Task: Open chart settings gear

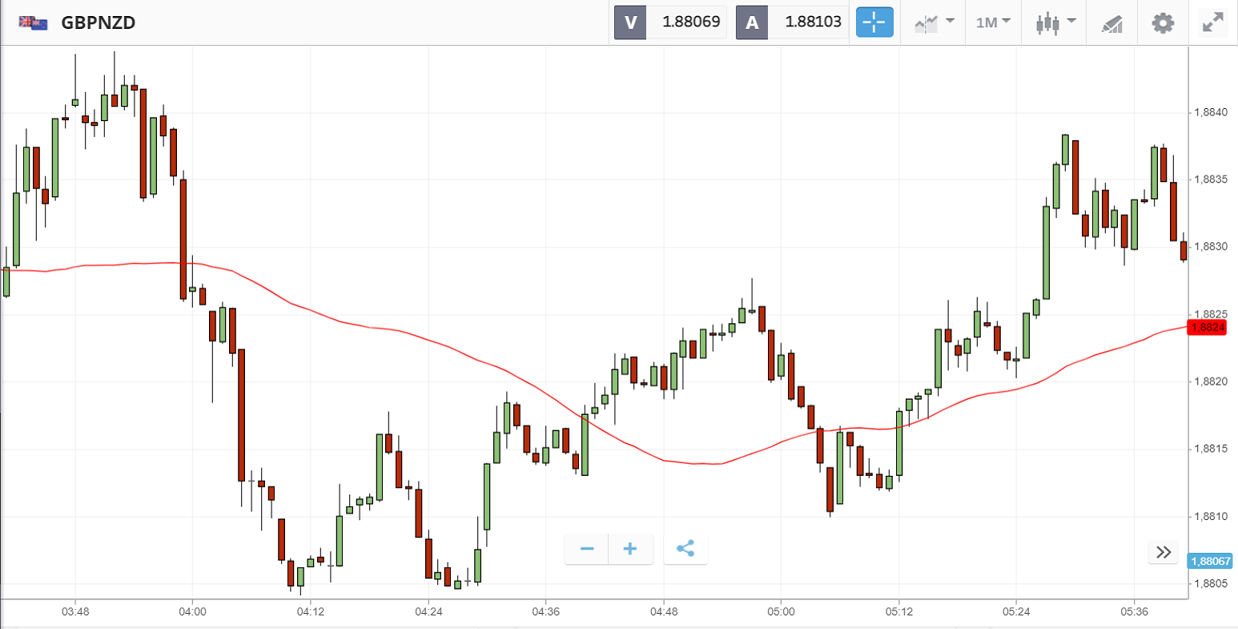Action: point(1163,22)
